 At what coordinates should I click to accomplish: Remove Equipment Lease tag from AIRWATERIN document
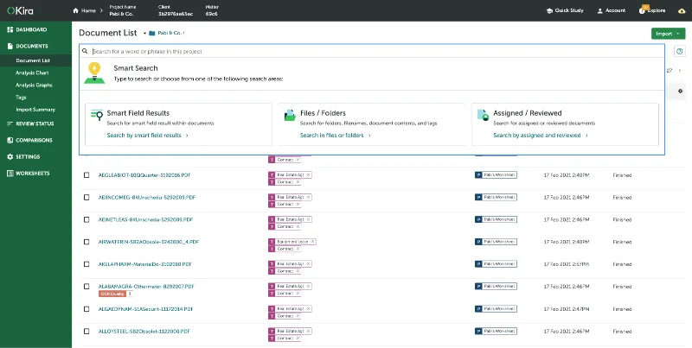312,242
